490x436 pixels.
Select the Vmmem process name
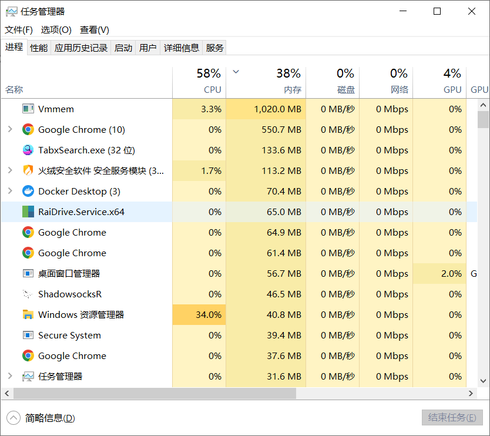[x=56, y=109]
